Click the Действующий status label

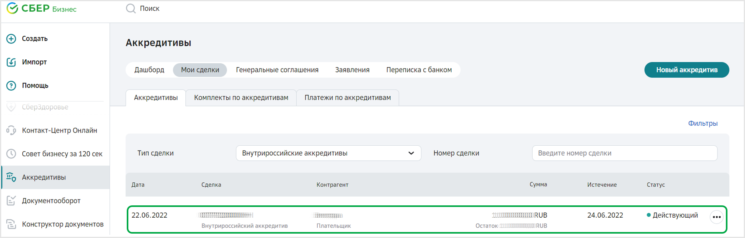[x=675, y=215]
